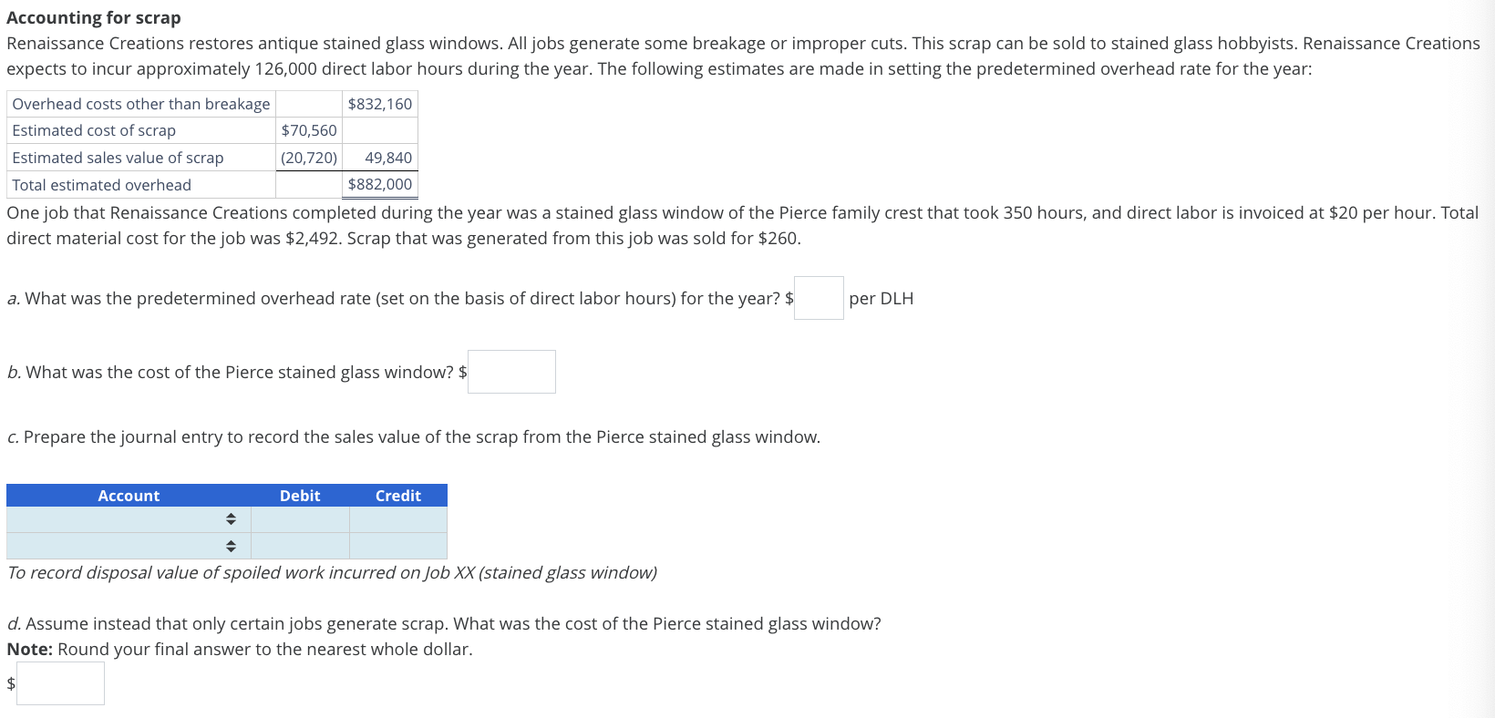1495x718 pixels.
Task: Click the second row Debit entry cell
Action: point(300,546)
